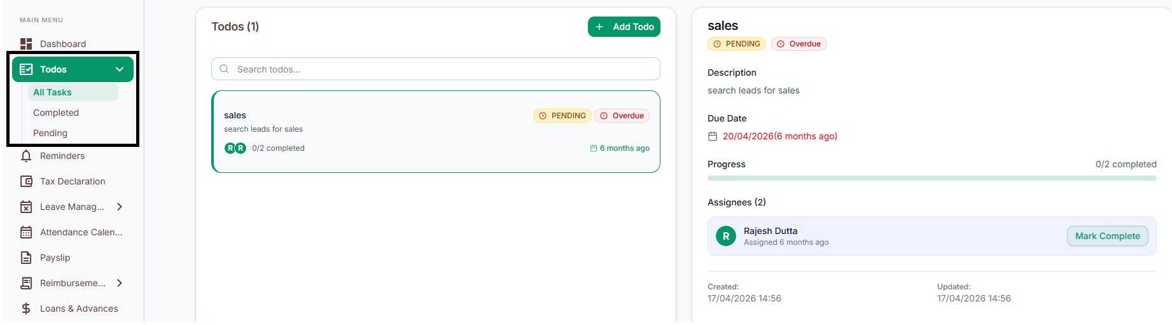
Task: Click the Reminders bell icon
Action: pyautogui.click(x=26, y=156)
